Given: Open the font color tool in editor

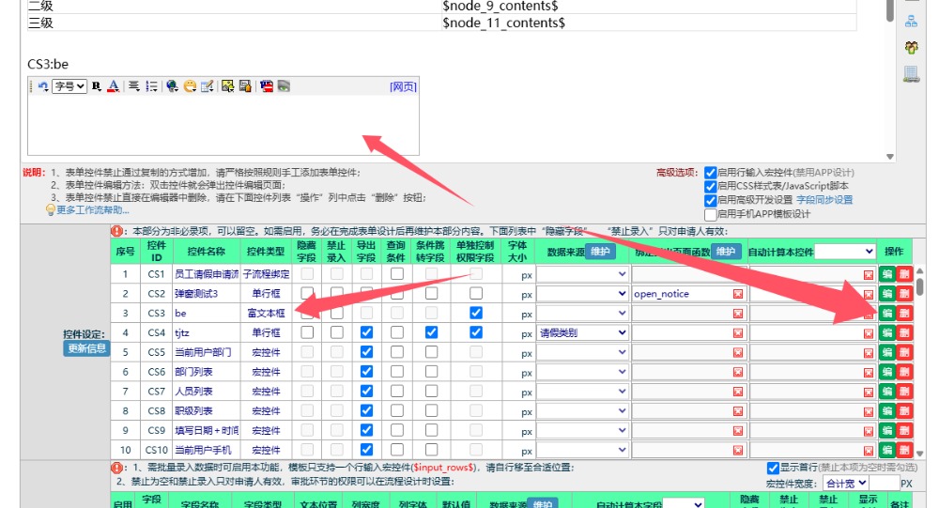Looking at the screenshot, I should (112, 86).
